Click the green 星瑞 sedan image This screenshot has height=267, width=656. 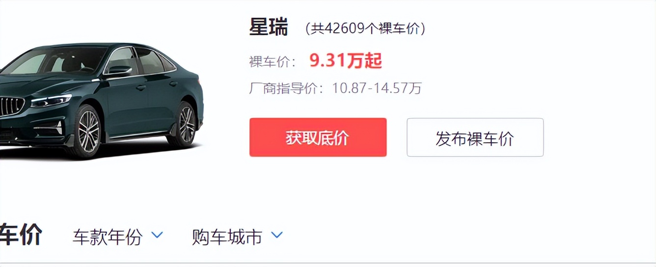[x=102, y=100]
